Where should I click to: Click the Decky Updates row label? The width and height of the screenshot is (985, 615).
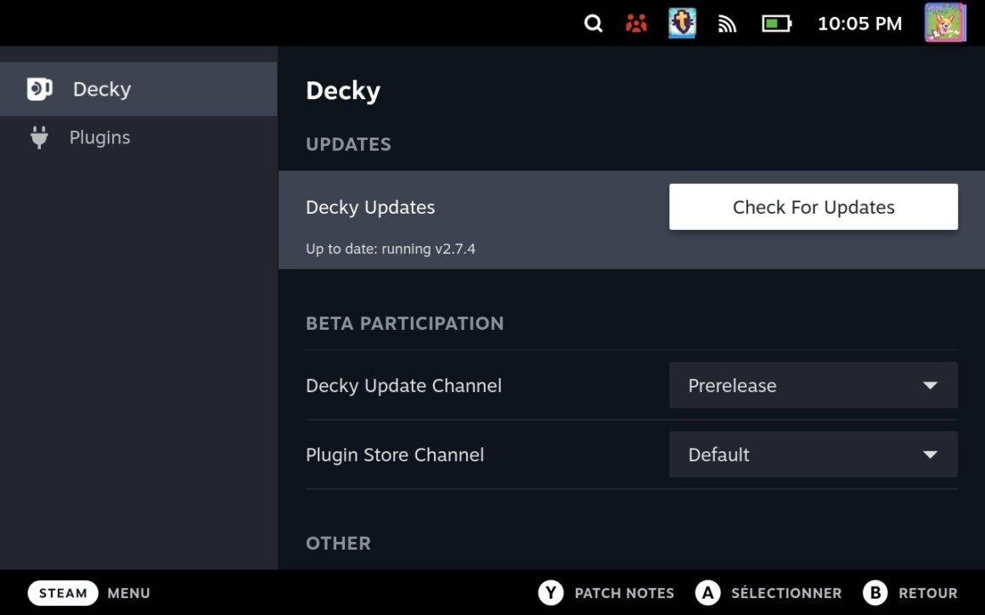(x=370, y=207)
